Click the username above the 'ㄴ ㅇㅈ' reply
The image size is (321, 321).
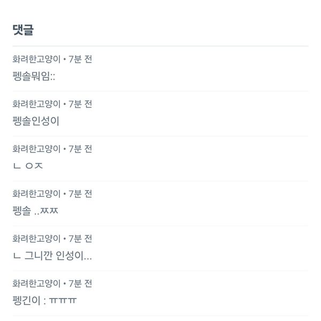pyautogui.click(x=36, y=149)
